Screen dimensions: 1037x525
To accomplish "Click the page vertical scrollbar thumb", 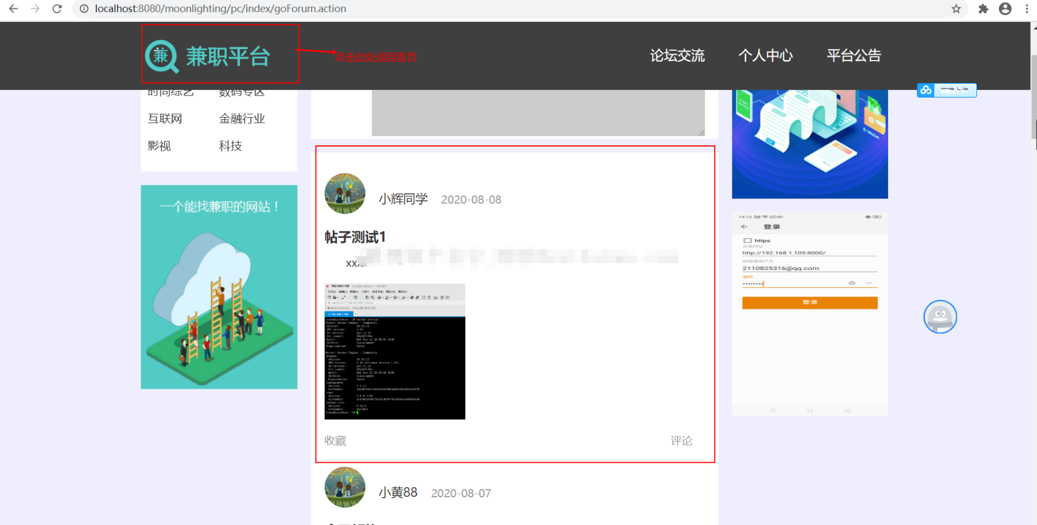I will click(1034, 97).
